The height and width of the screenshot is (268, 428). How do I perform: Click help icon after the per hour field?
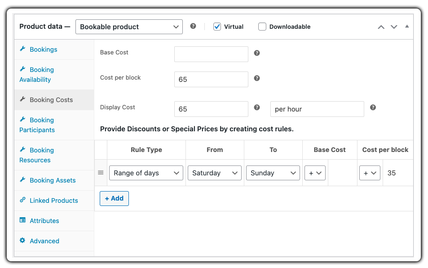[x=373, y=107]
